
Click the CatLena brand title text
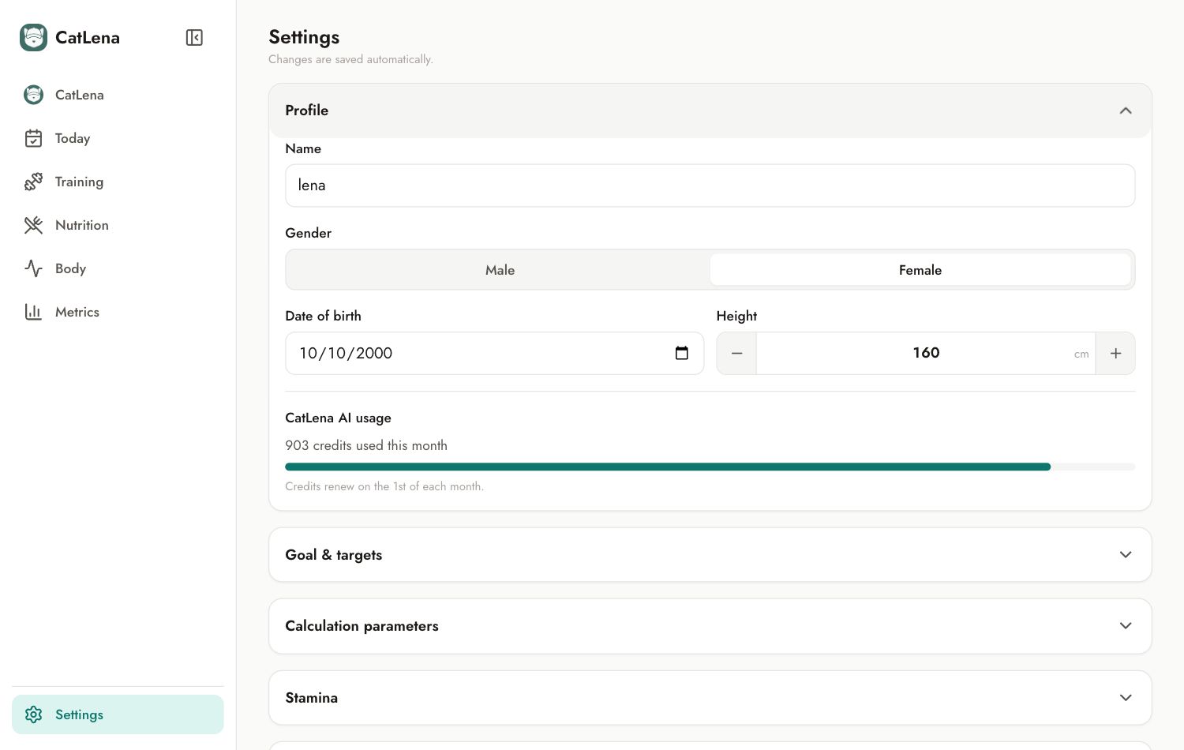pos(88,37)
